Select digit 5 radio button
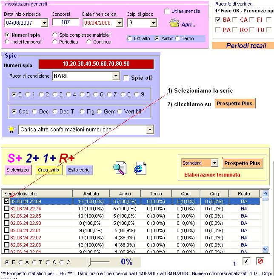The height and width of the screenshot is (279, 274). pyautogui.click(x=82, y=94)
